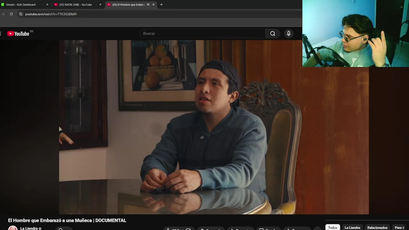Screen dimensions: 409x230
Task: Close the El Hombre que Embarazó tab
Action: [153, 4]
